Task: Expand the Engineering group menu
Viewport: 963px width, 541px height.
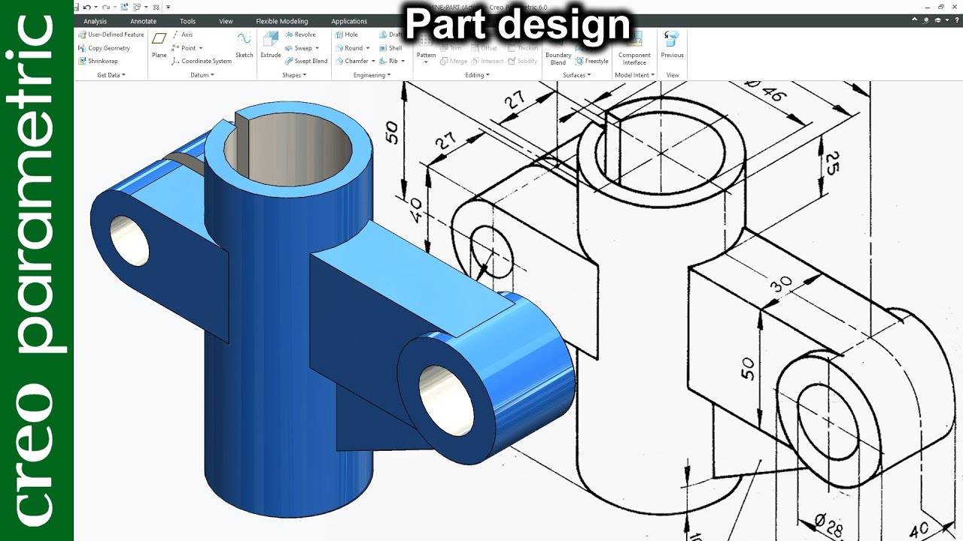Action: point(372,75)
